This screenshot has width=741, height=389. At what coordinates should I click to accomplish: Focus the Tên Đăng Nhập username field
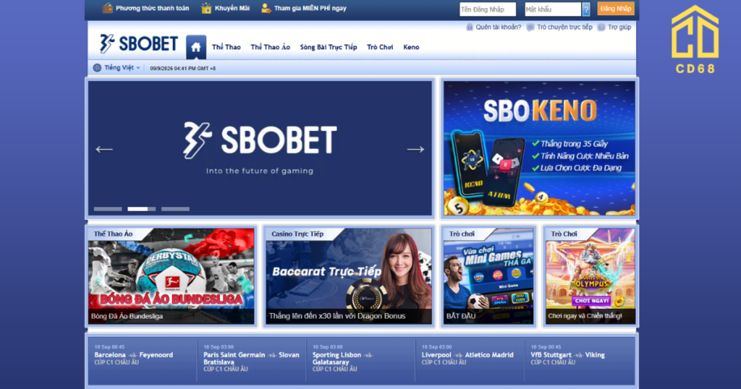488,9
